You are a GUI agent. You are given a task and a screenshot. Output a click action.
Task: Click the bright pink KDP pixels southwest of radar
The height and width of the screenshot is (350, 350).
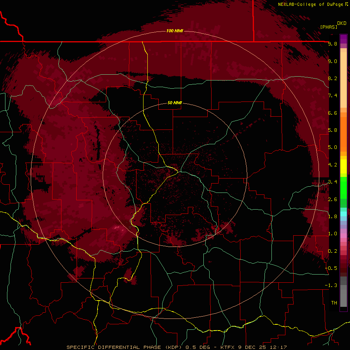click(117, 227)
